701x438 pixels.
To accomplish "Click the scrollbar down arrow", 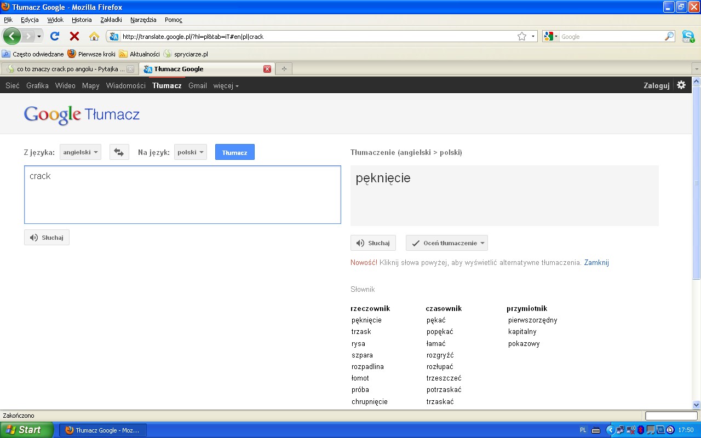I will click(x=697, y=405).
